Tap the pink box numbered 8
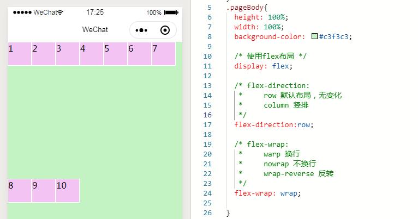Viewport: 418px width, 219px height. [x=20, y=191]
